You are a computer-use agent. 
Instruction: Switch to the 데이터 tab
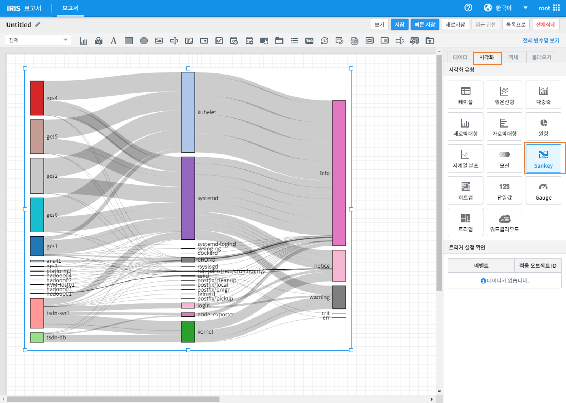(x=460, y=57)
